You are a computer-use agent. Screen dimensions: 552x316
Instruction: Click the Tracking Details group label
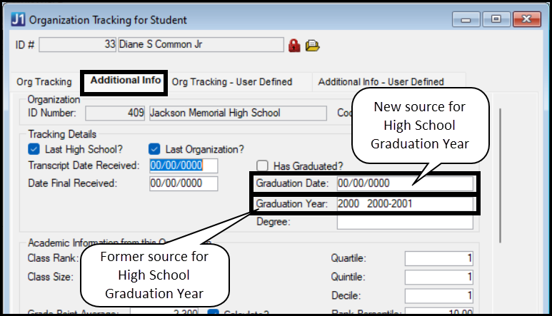(x=62, y=134)
